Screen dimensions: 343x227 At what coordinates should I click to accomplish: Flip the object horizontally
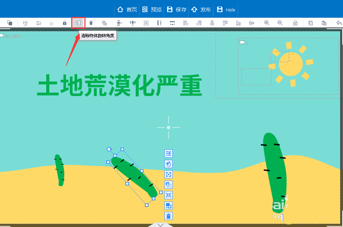tap(25, 23)
